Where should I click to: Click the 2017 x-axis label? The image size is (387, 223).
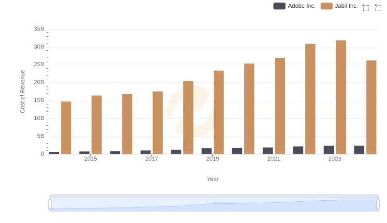click(151, 159)
